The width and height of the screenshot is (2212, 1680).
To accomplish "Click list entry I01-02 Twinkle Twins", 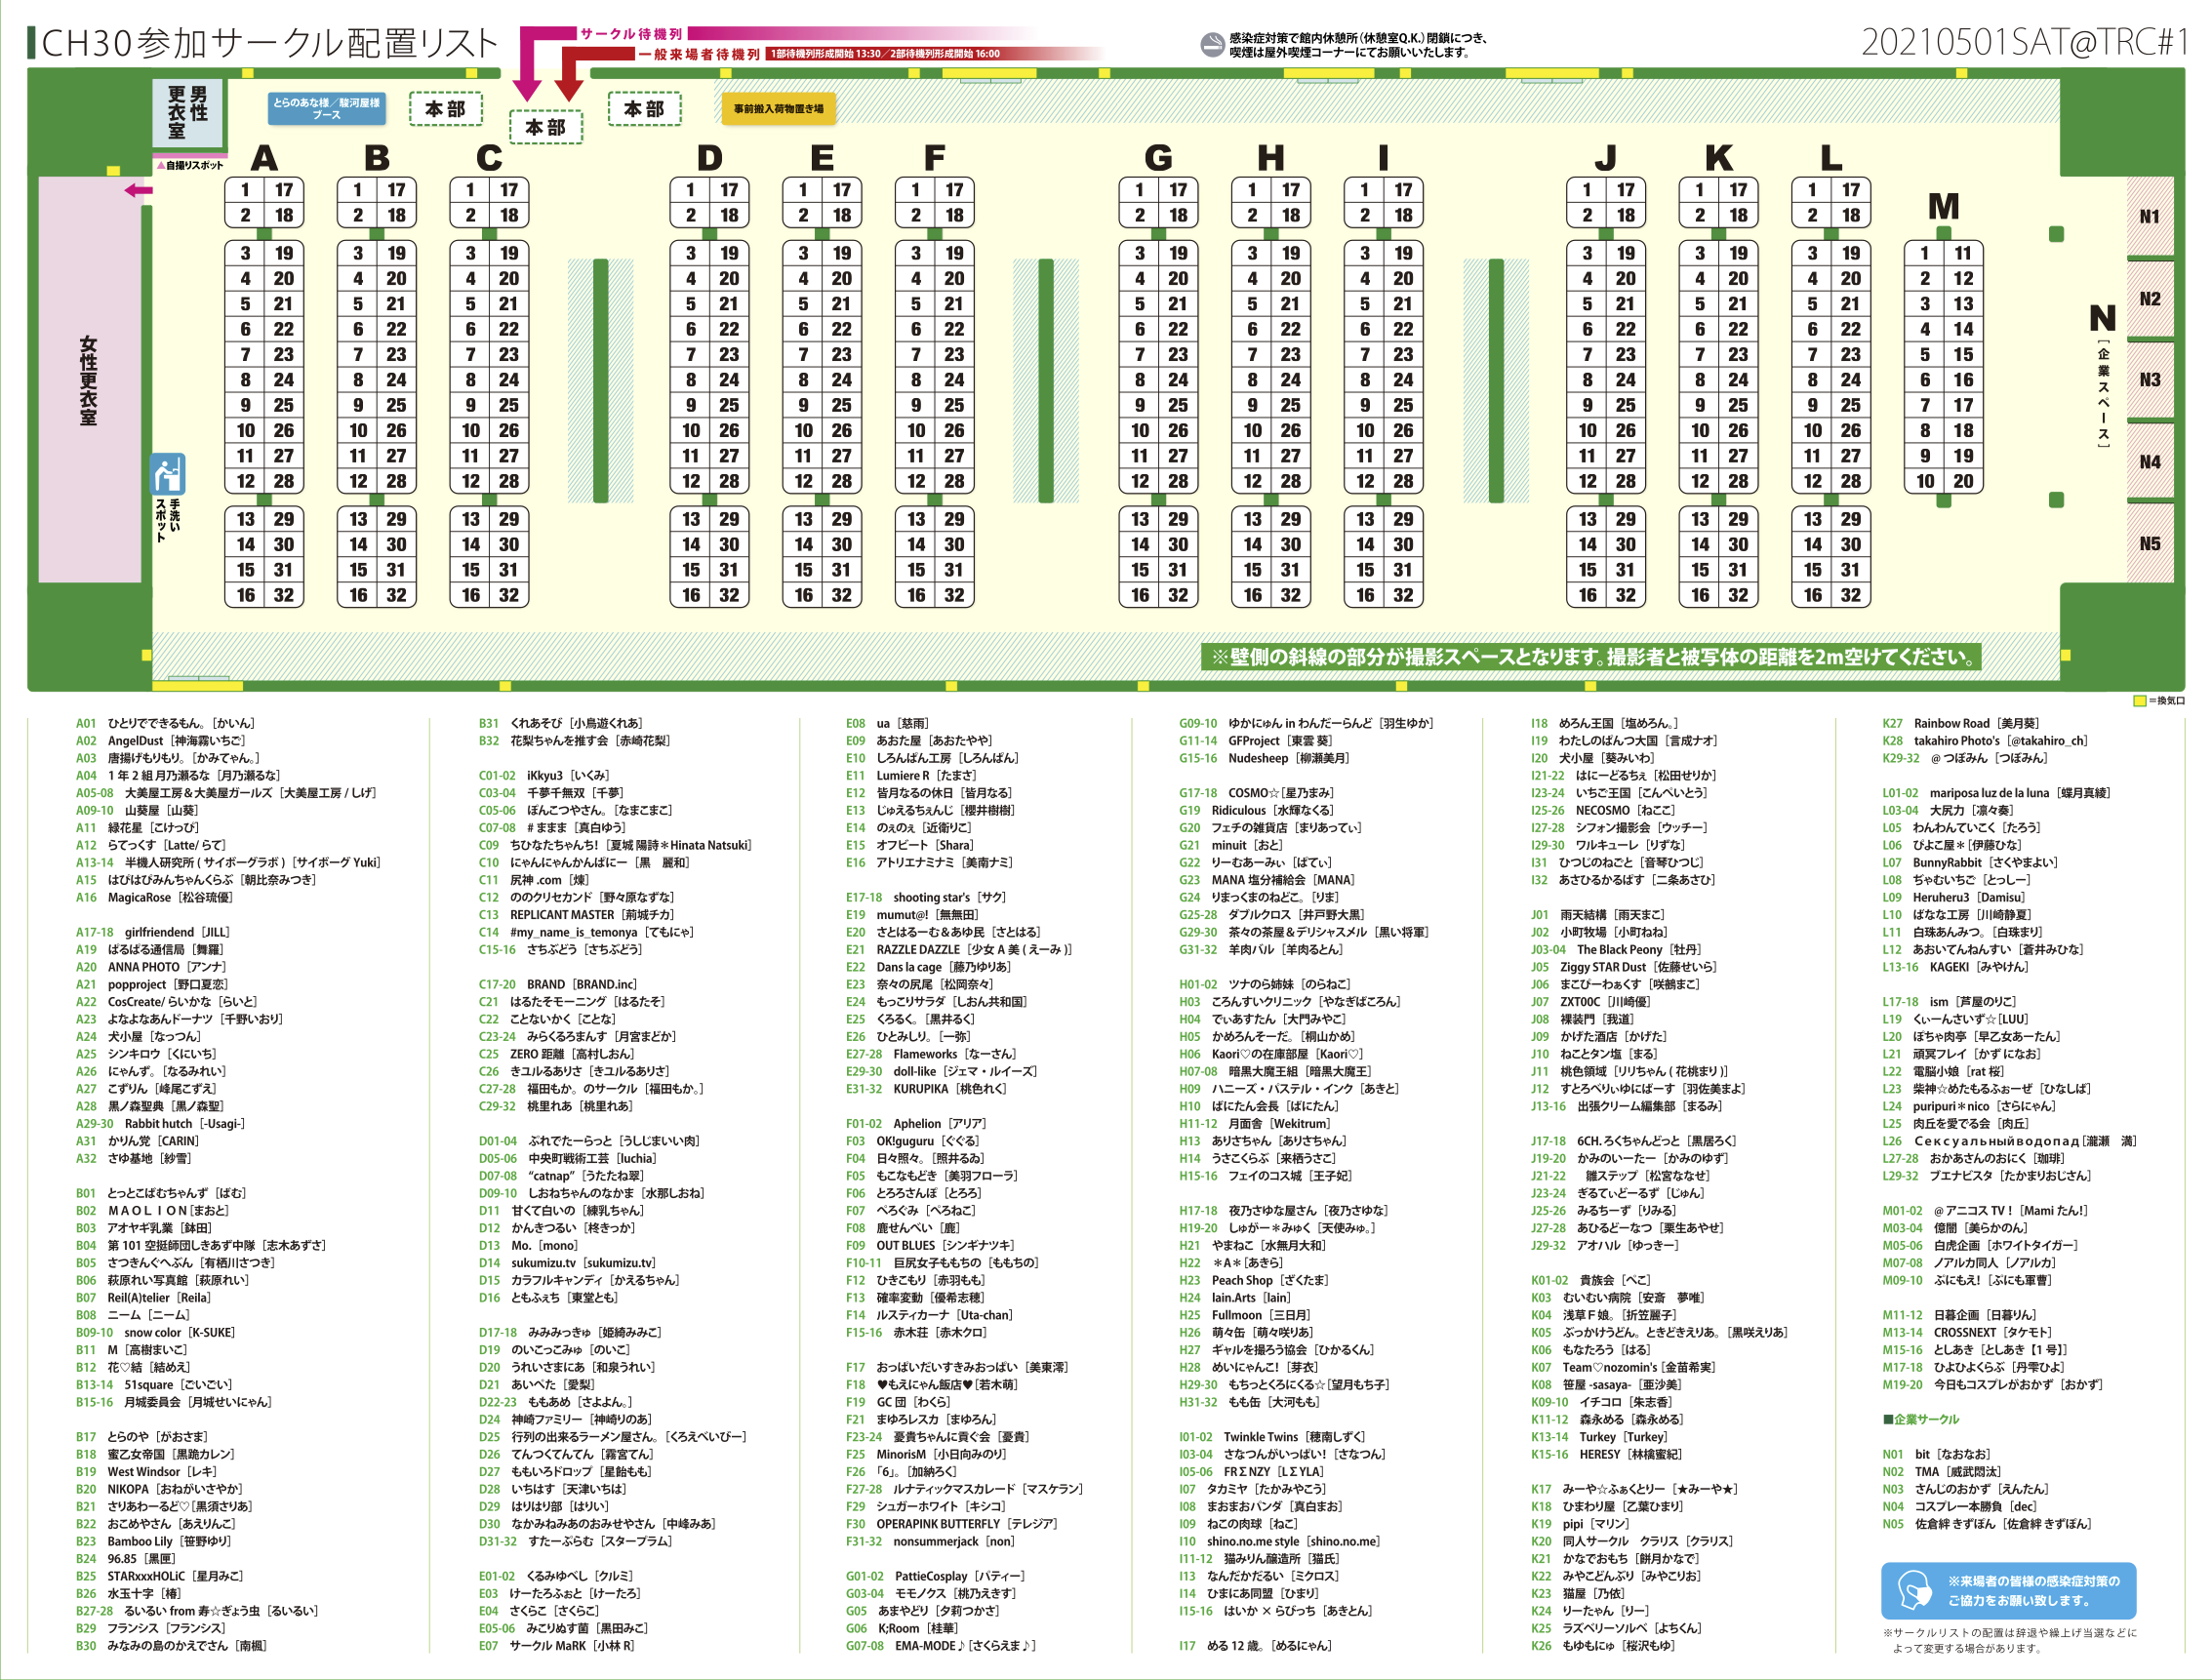I will point(1274,1437).
